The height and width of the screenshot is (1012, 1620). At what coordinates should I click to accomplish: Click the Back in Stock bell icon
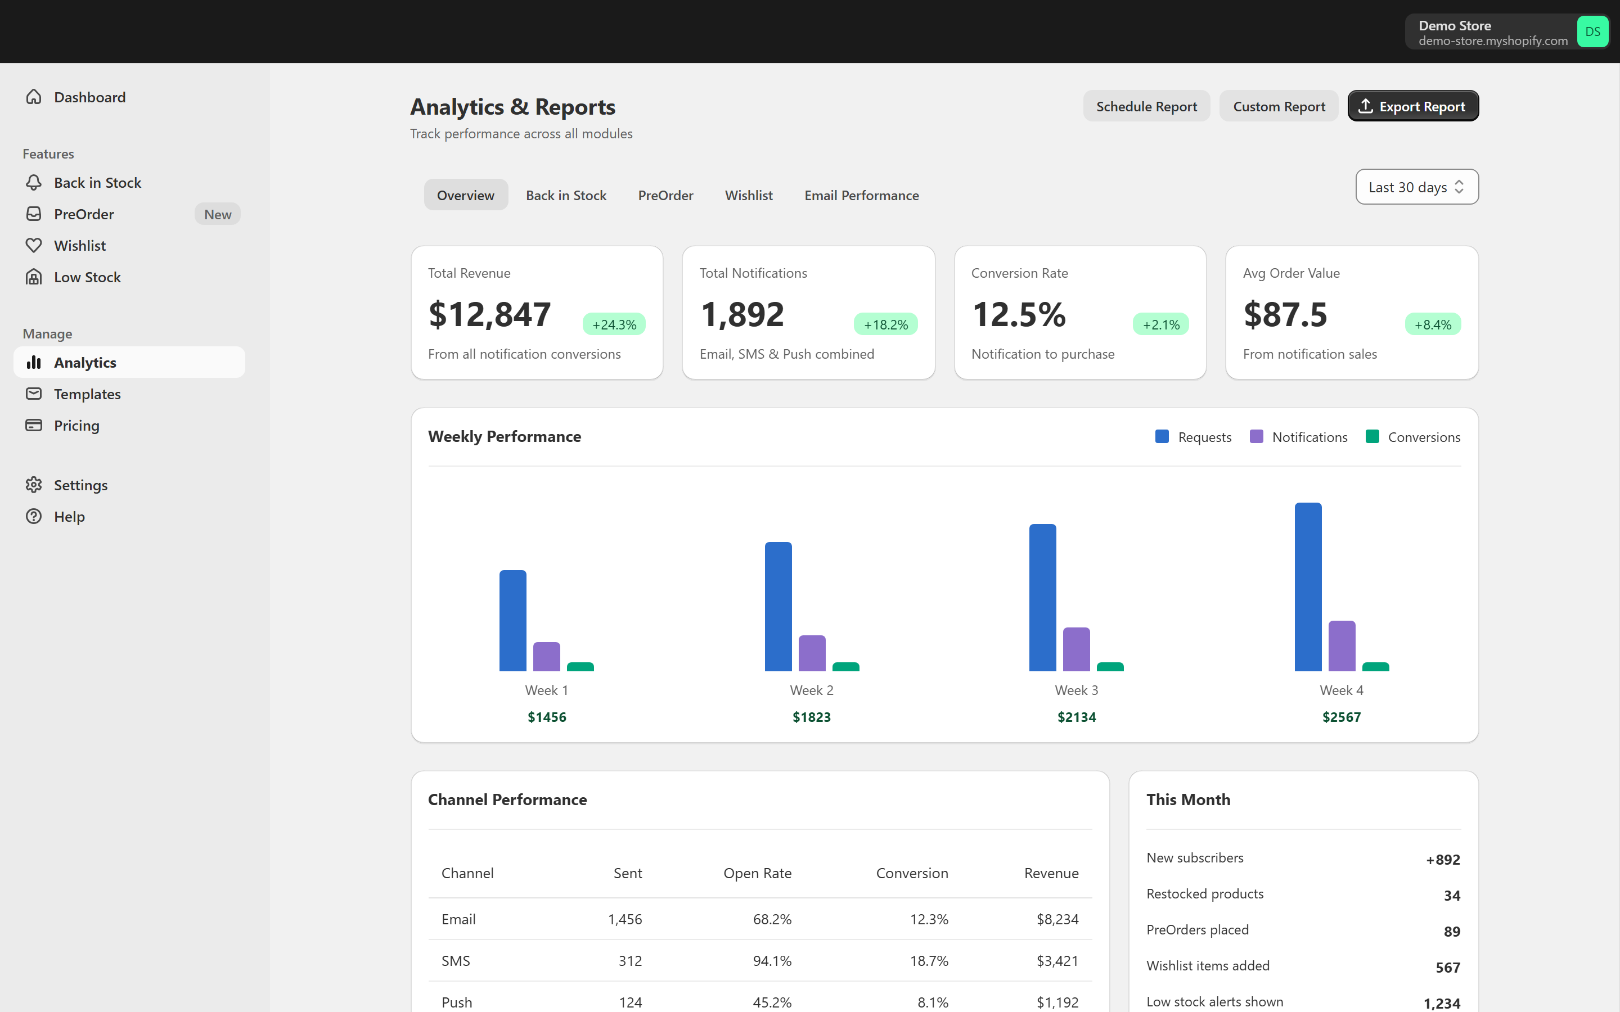[34, 183]
